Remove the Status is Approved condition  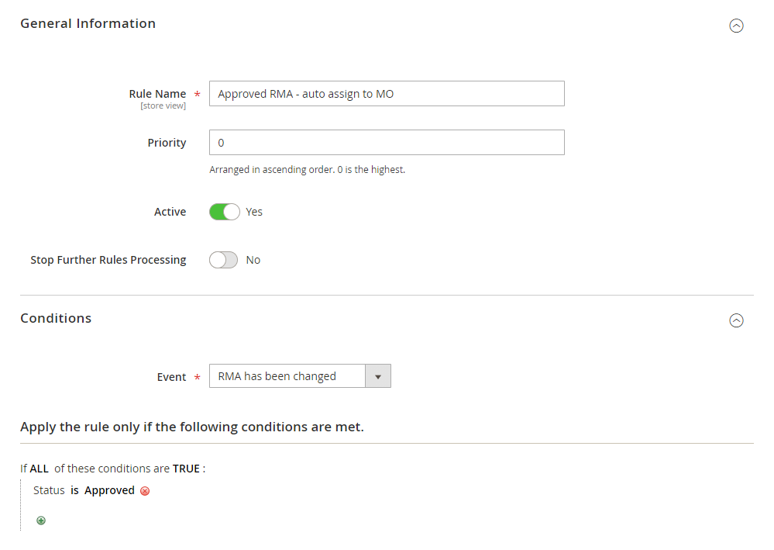[145, 491]
